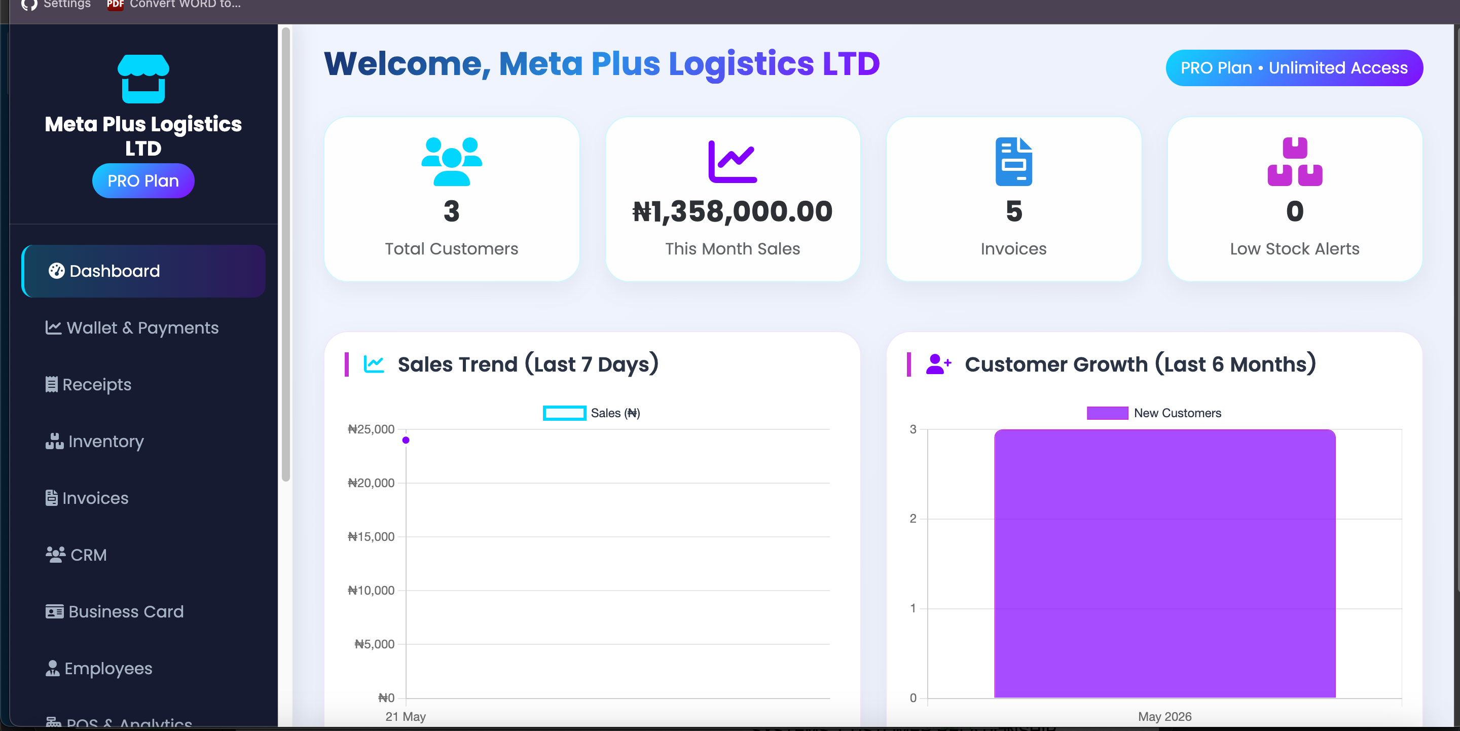The image size is (1460, 731).
Task: Click the PRO Plan badge under company name
Action: click(143, 181)
